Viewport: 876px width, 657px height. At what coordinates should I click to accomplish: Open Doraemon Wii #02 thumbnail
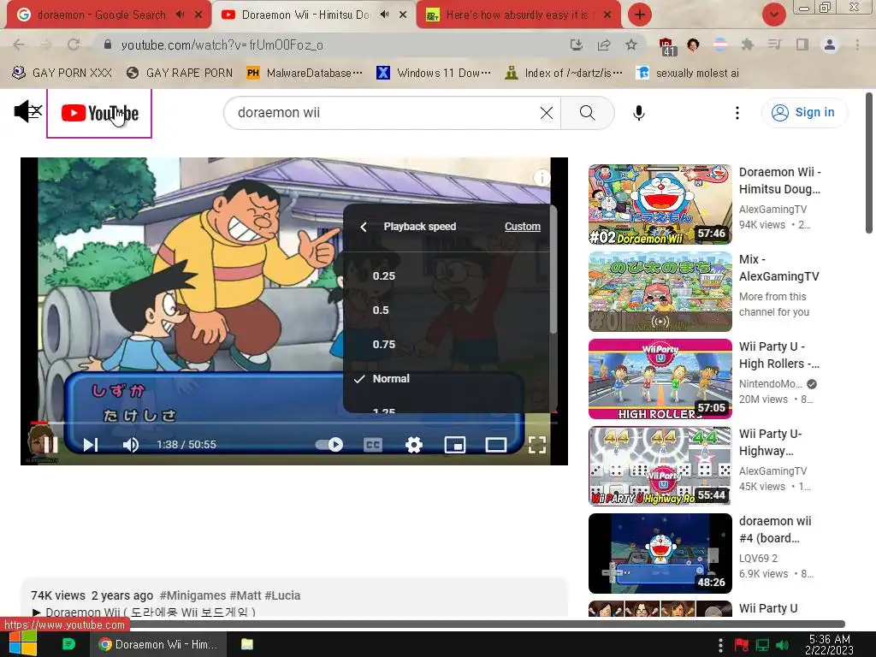tap(660, 204)
